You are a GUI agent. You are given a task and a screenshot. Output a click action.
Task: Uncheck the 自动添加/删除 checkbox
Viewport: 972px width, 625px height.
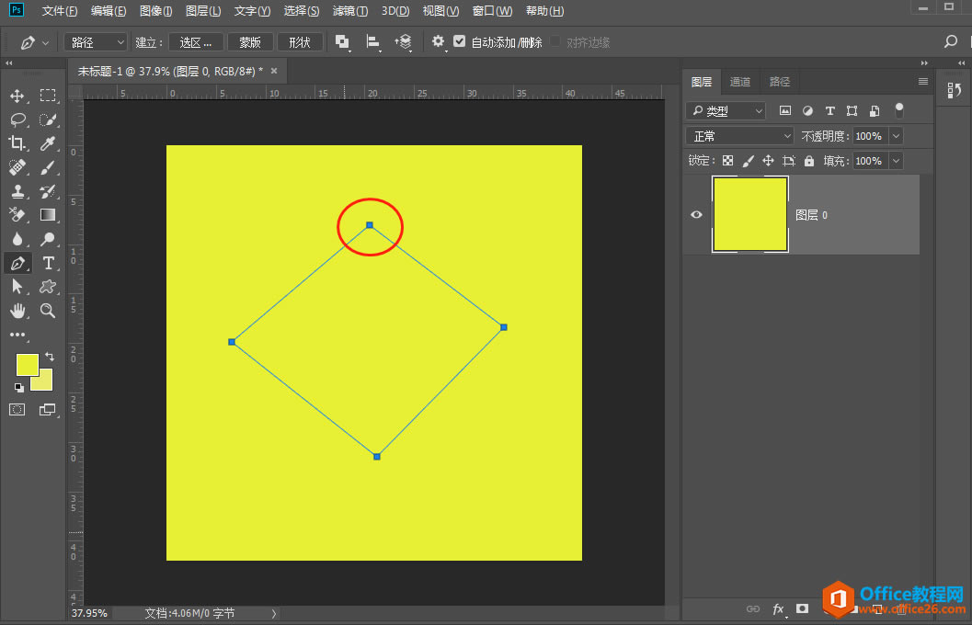pos(460,41)
